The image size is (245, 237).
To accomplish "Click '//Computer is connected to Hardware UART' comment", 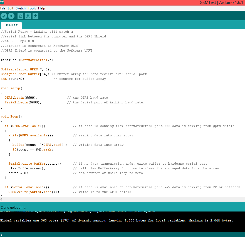I will click(40, 46).
